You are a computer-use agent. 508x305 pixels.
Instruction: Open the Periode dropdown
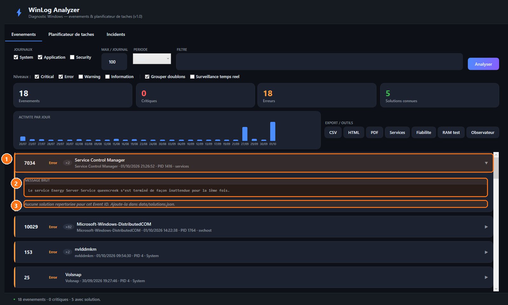tap(152, 59)
